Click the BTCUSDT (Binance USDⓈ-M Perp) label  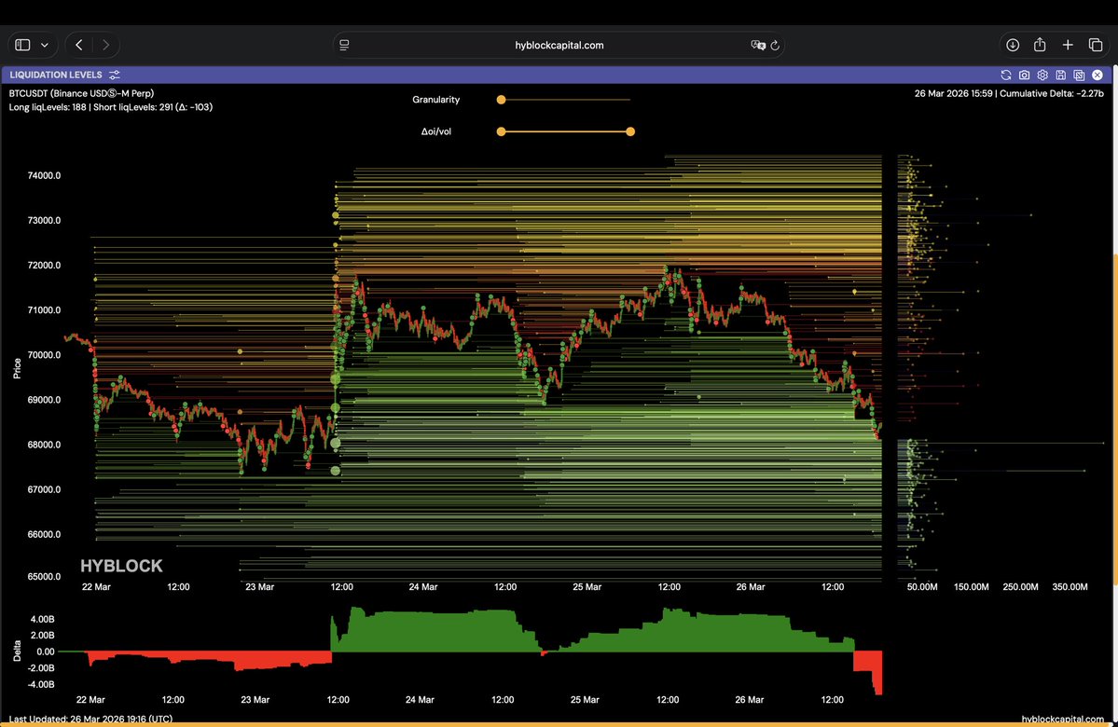81,93
